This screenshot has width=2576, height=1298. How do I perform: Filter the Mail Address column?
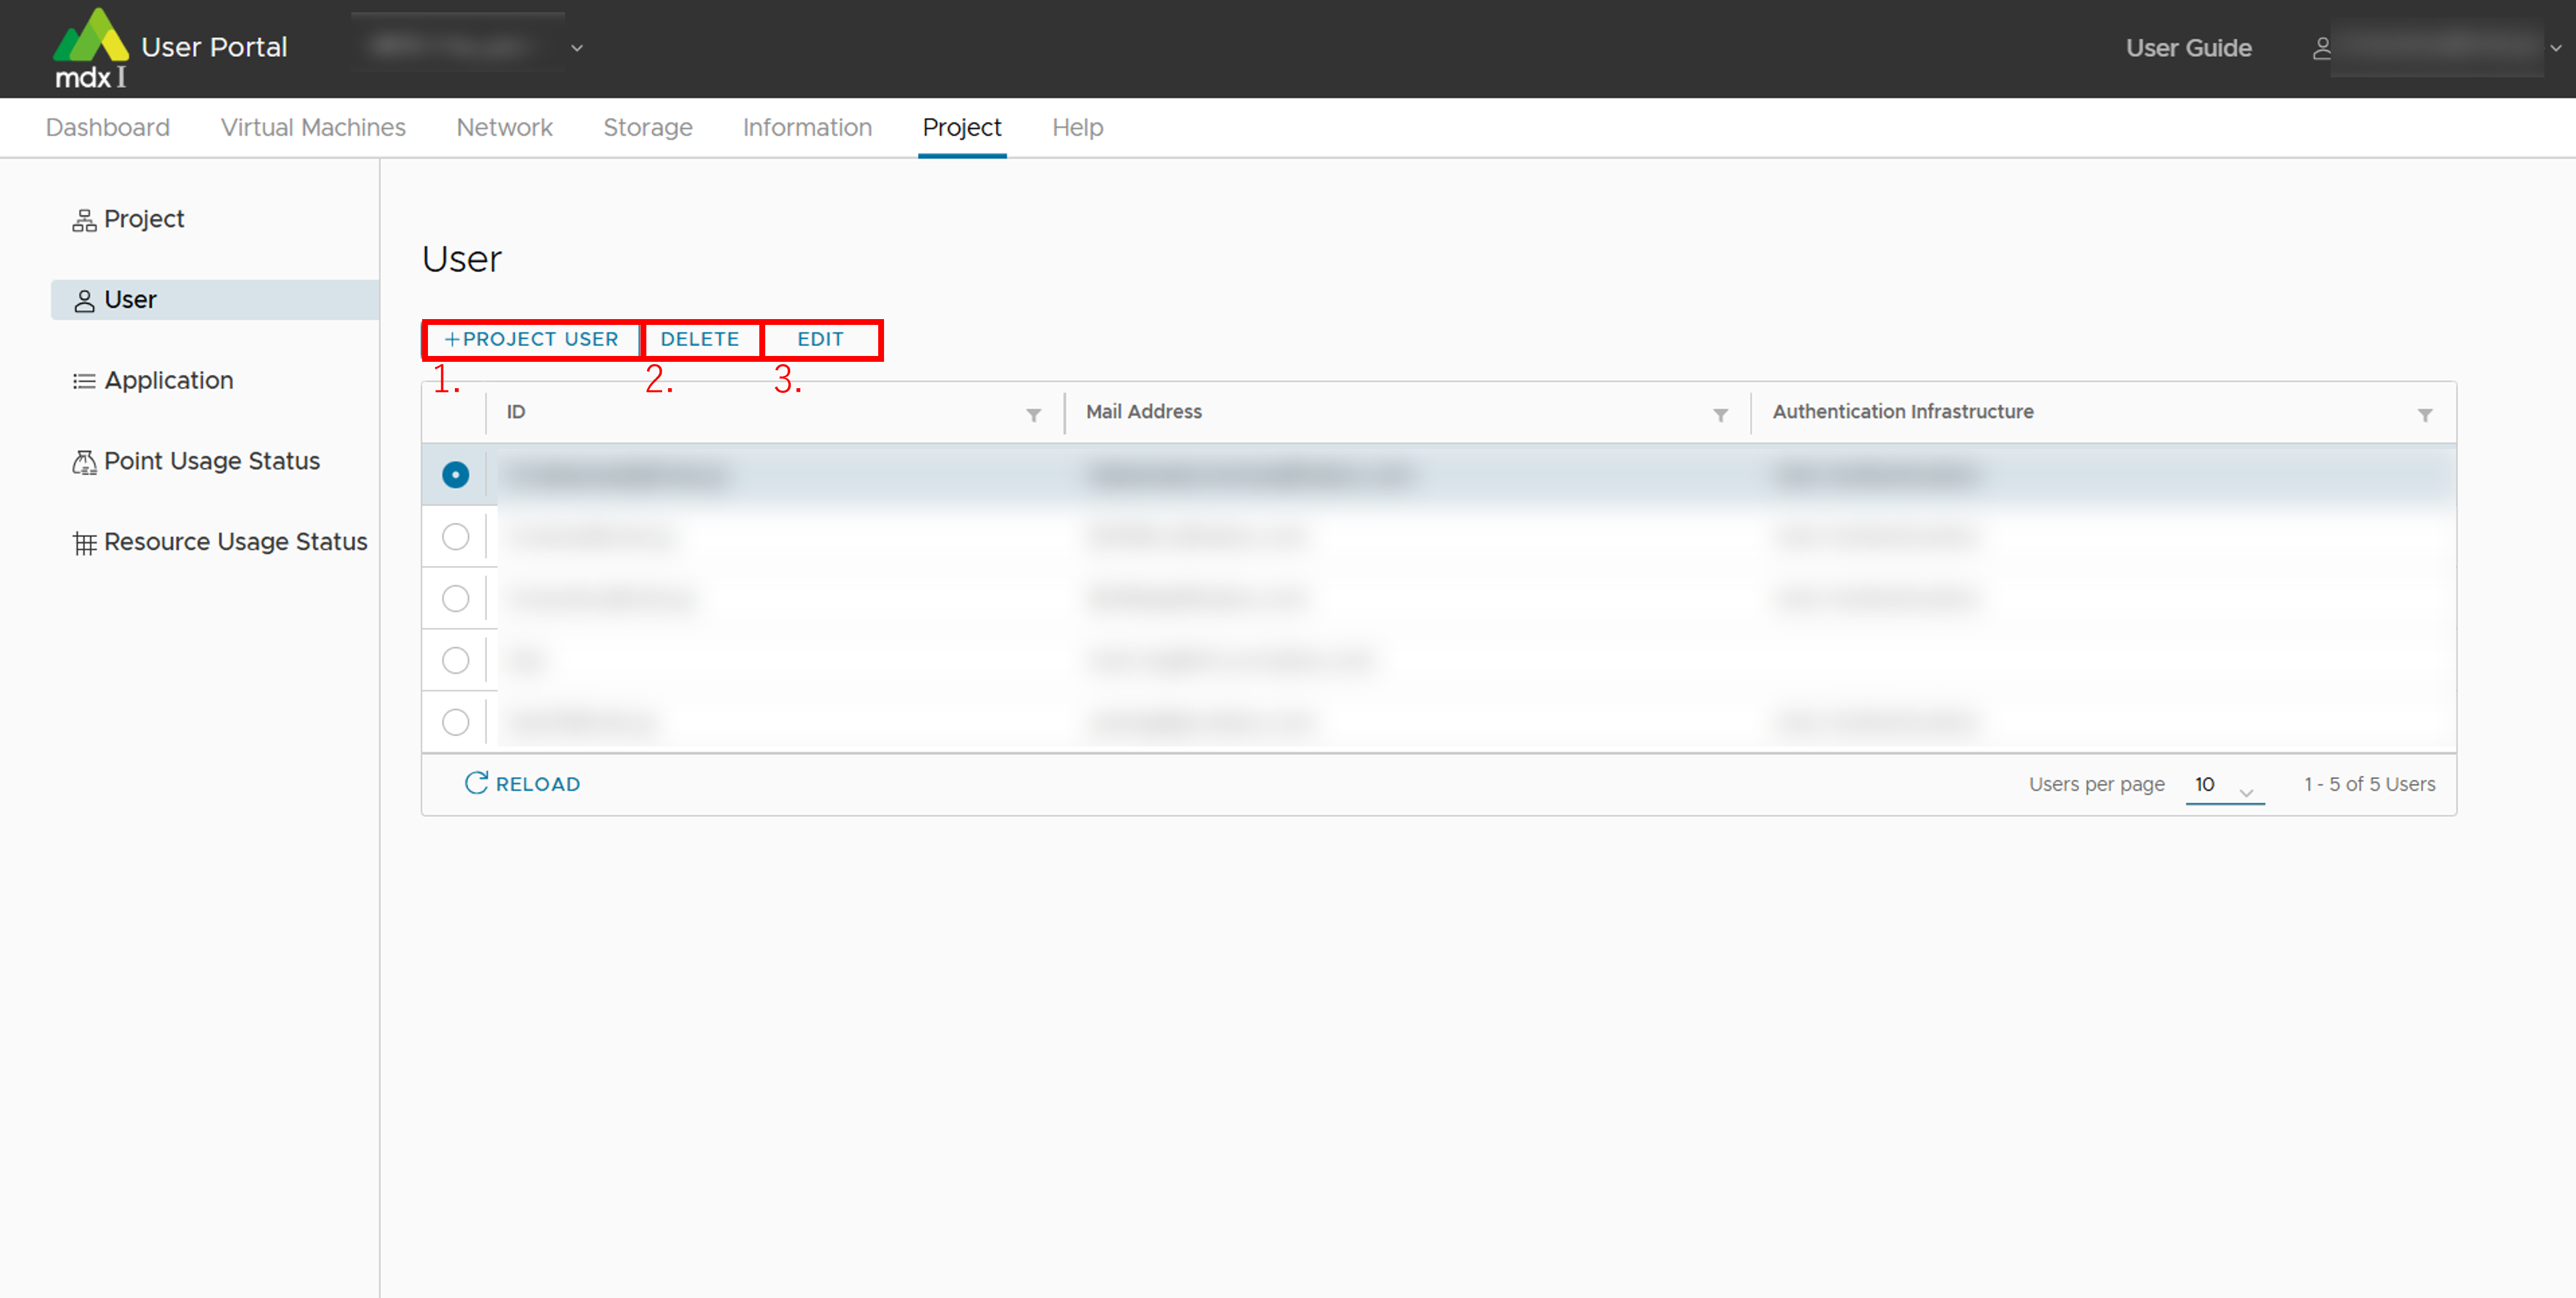(x=1720, y=415)
